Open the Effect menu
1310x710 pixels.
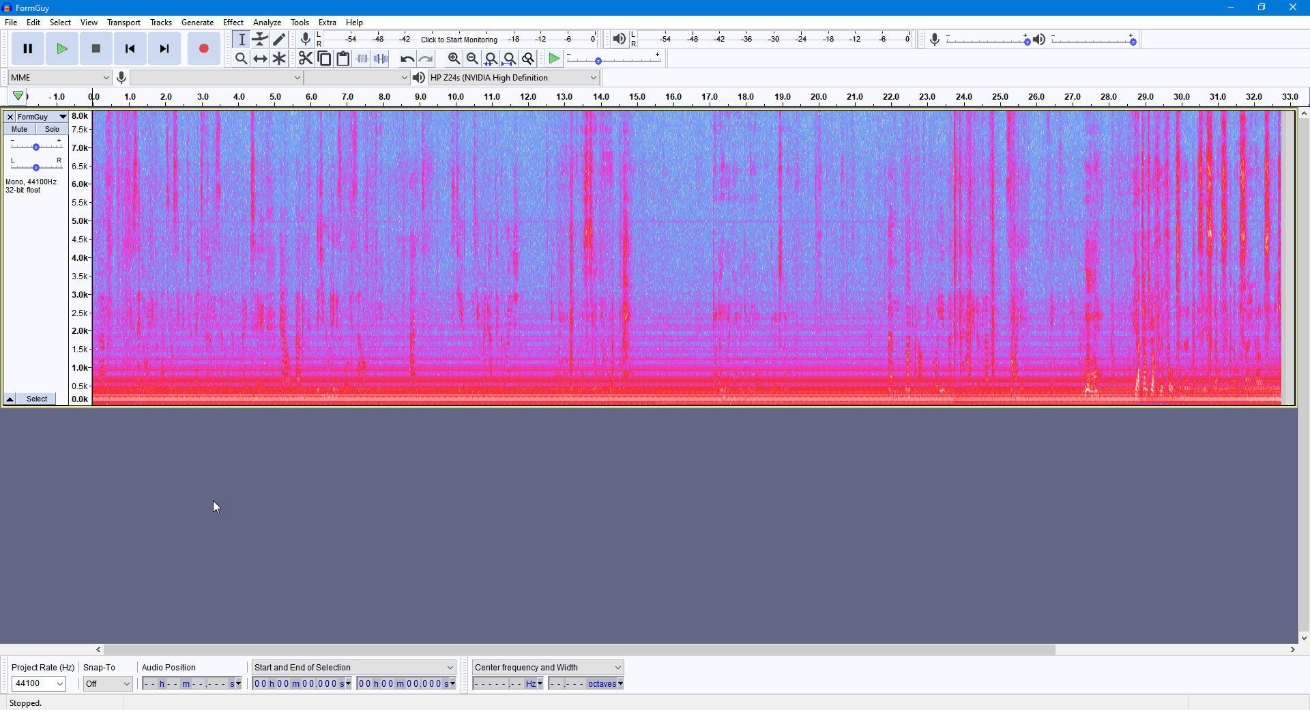233,23
